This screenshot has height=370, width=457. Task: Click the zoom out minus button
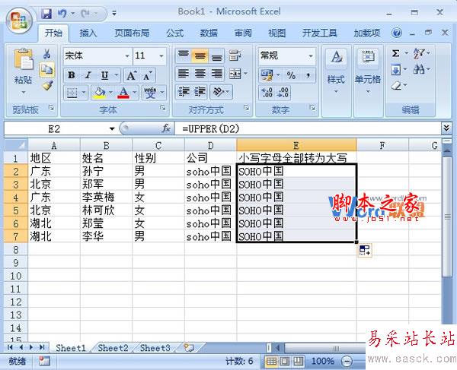click(347, 362)
